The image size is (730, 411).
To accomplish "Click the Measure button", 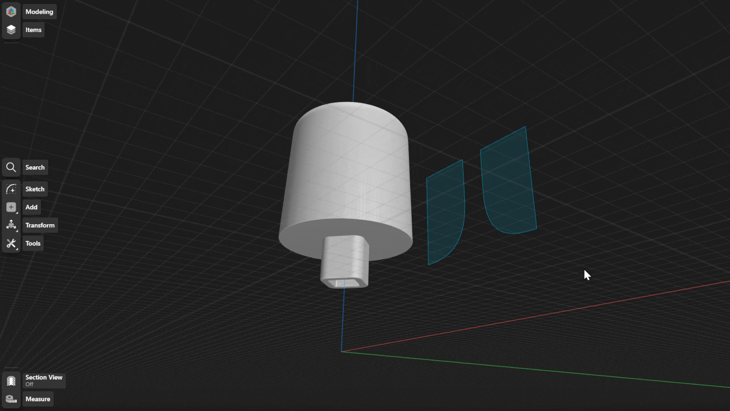I will point(38,398).
